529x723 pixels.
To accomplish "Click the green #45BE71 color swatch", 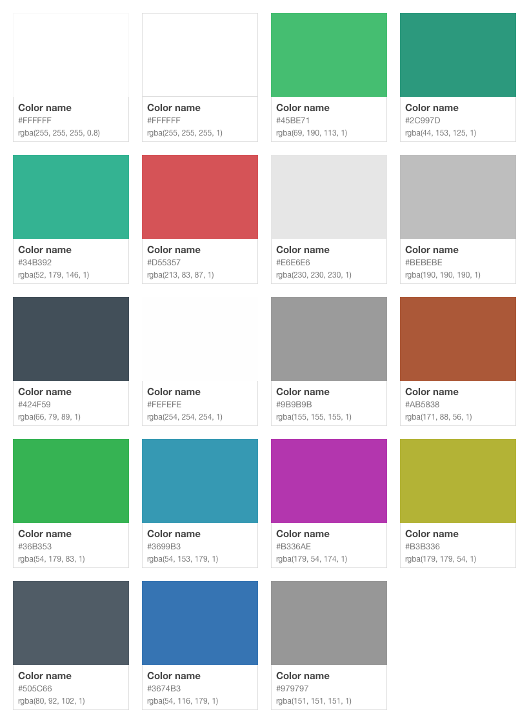I will (329, 55).
